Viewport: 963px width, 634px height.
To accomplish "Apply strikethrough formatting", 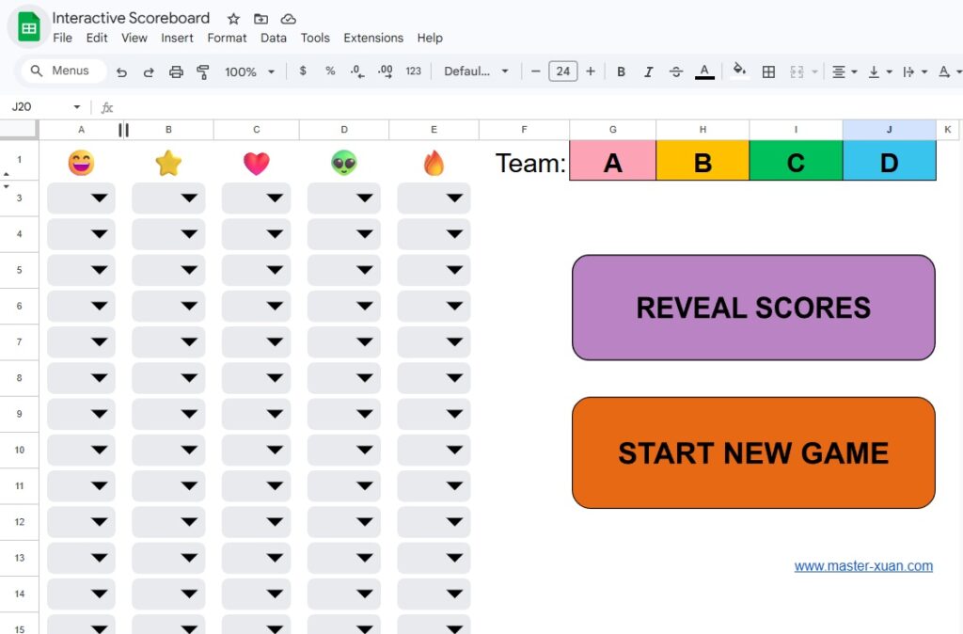I will tap(676, 71).
